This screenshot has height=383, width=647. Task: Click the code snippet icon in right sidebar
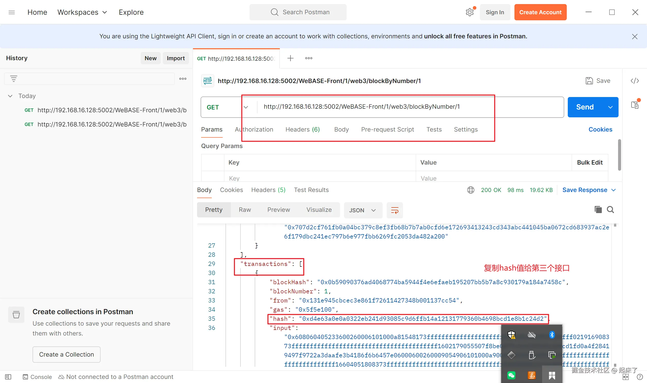[635, 81]
